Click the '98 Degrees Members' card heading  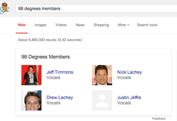[x=45, y=57]
